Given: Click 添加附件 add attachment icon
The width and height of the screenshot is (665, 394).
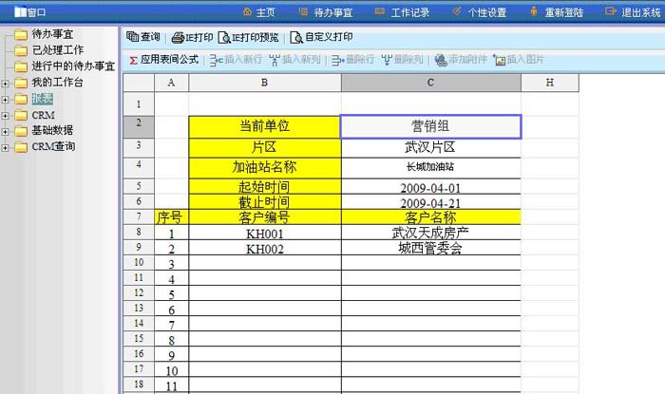Looking at the screenshot, I should (441, 59).
